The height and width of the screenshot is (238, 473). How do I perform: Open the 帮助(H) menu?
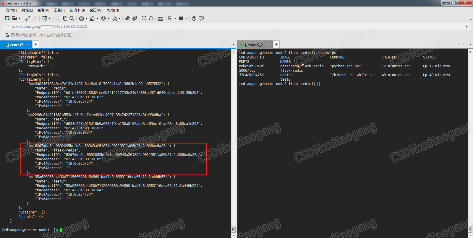tap(113, 10)
